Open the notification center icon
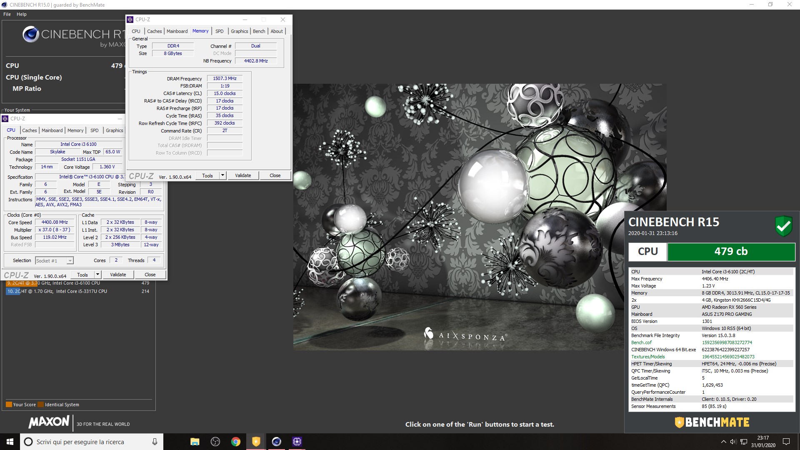The image size is (800, 450). [786, 442]
